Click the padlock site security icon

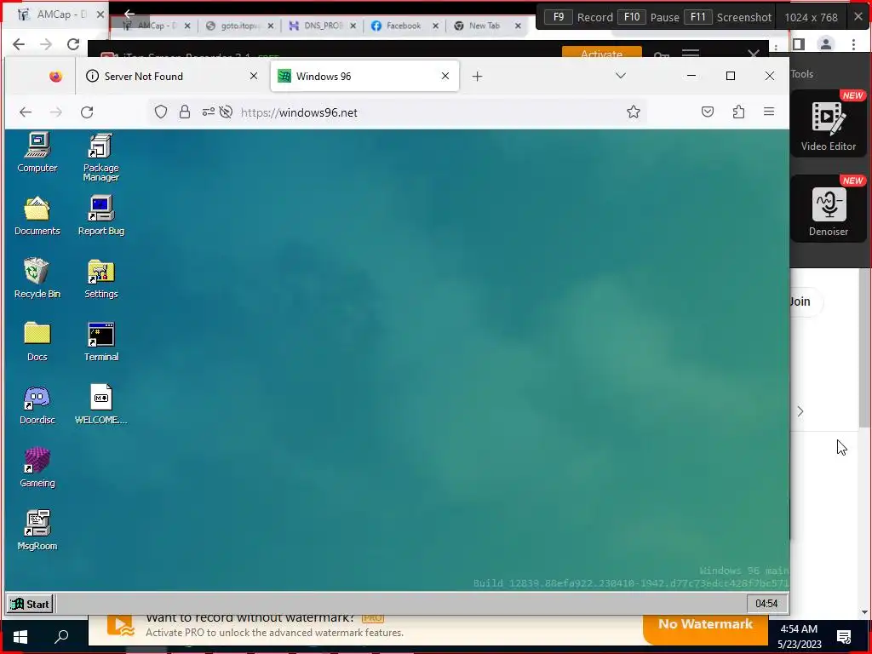pyautogui.click(x=185, y=112)
